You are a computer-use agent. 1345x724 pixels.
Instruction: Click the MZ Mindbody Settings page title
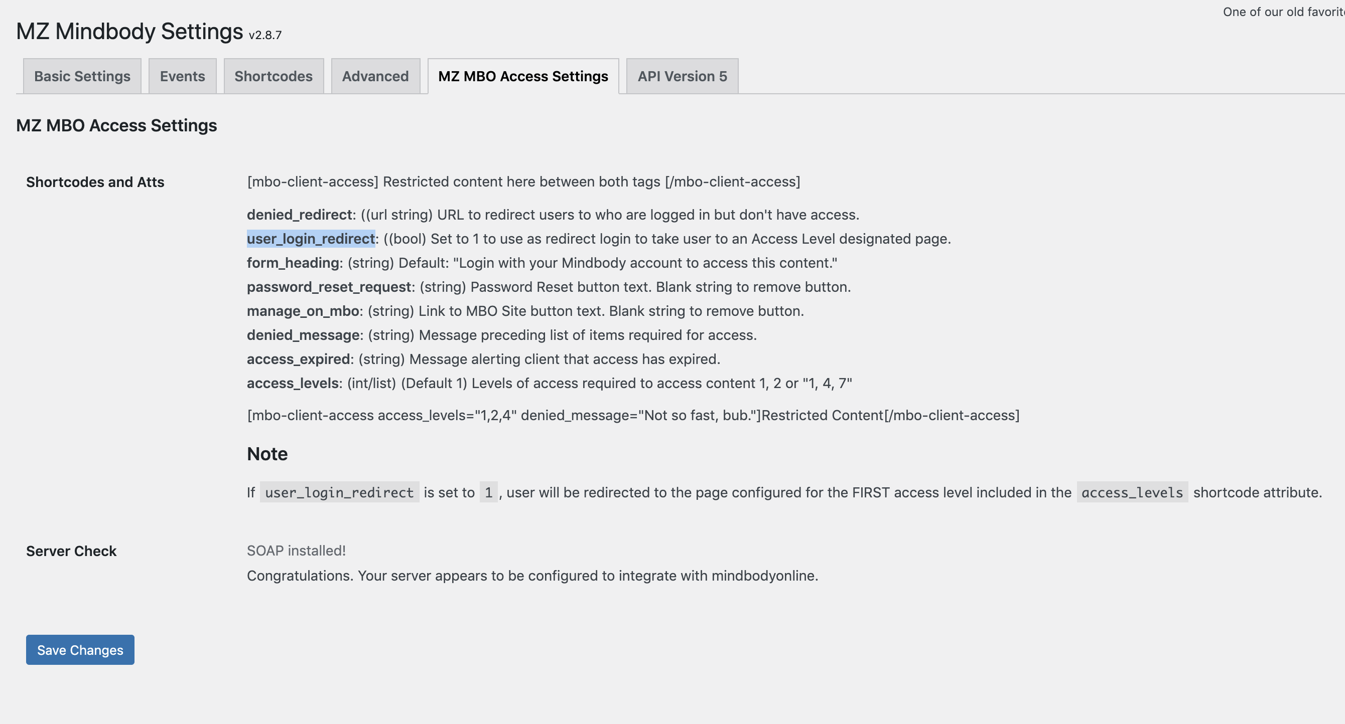129,31
